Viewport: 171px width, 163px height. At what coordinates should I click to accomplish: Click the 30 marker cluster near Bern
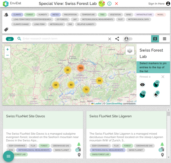tap(67, 70)
